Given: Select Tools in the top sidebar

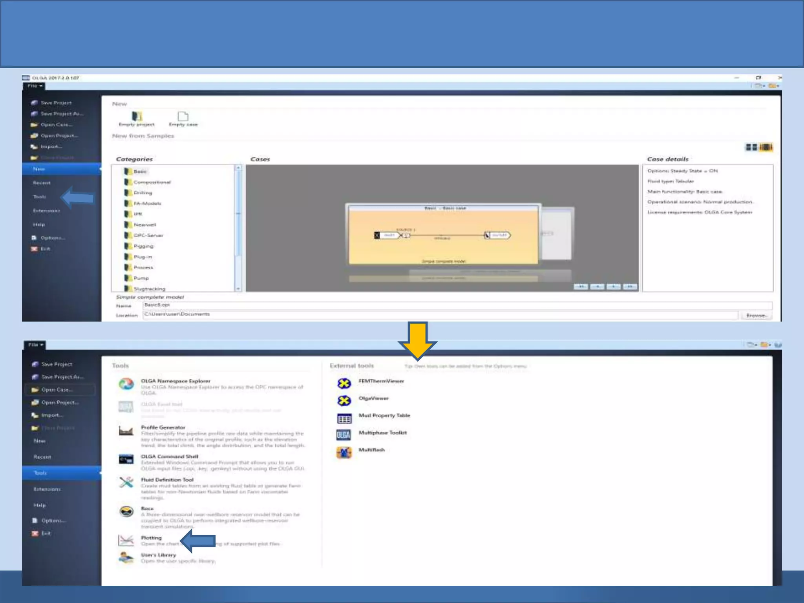Looking at the screenshot, I should [x=39, y=197].
